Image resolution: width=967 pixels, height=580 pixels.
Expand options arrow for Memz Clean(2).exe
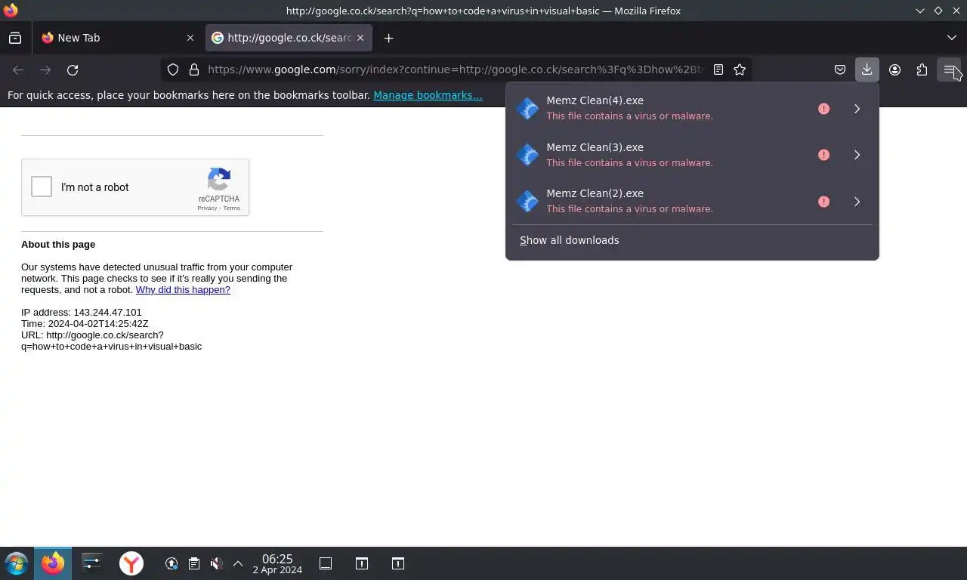pos(857,202)
